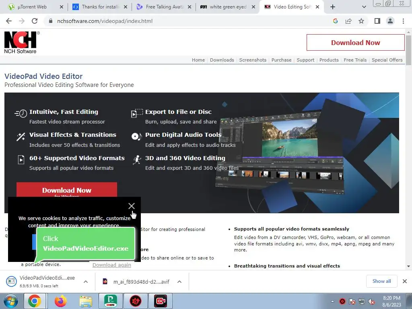Open Home in the site navigation
The image size is (412, 309).
coord(198,60)
